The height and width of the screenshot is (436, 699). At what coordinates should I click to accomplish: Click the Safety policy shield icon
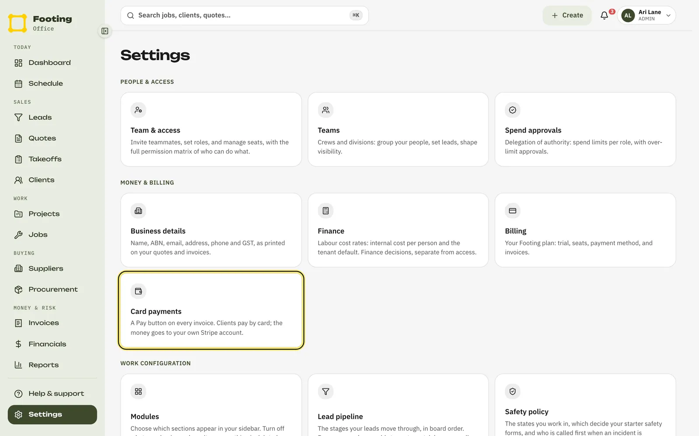tap(512, 392)
